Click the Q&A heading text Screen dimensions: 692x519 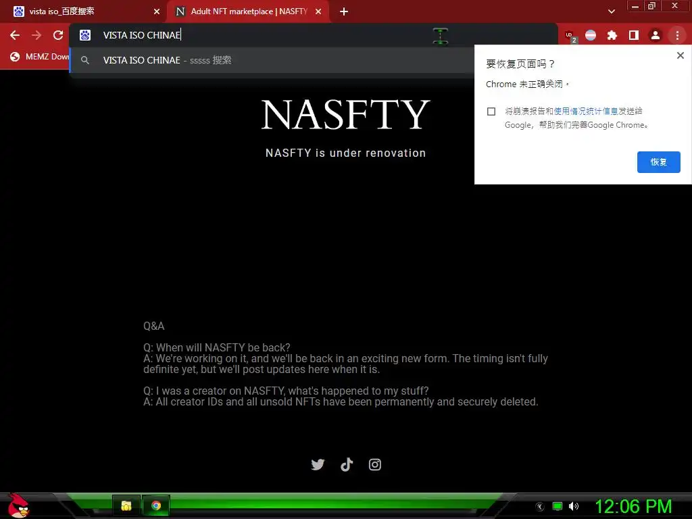153,326
